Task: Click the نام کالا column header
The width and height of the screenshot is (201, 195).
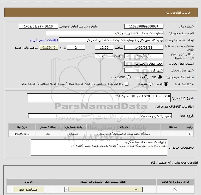Action: click(x=124, y=127)
